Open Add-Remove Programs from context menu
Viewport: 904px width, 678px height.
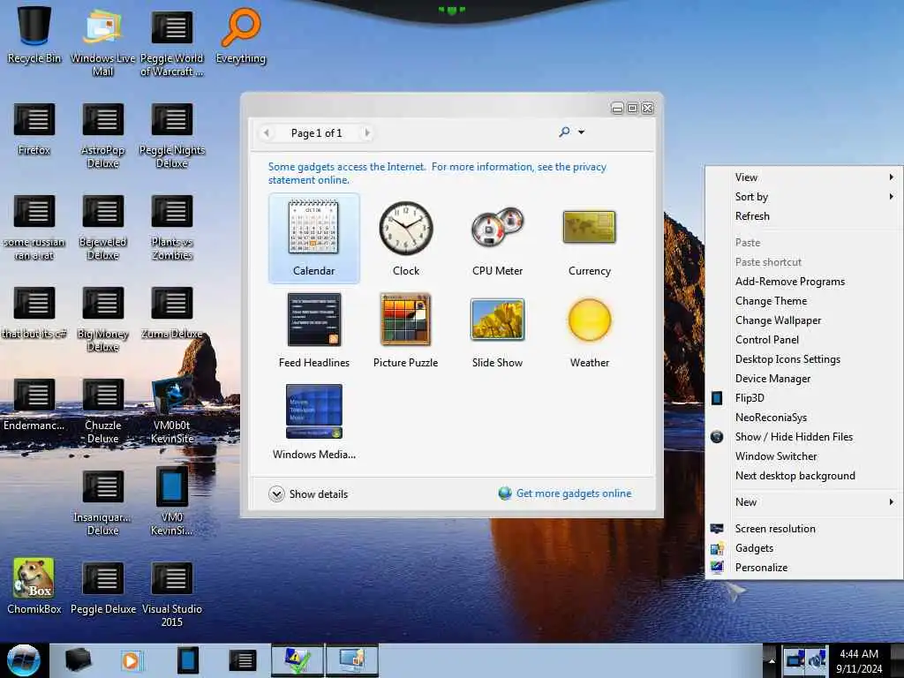click(803, 282)
